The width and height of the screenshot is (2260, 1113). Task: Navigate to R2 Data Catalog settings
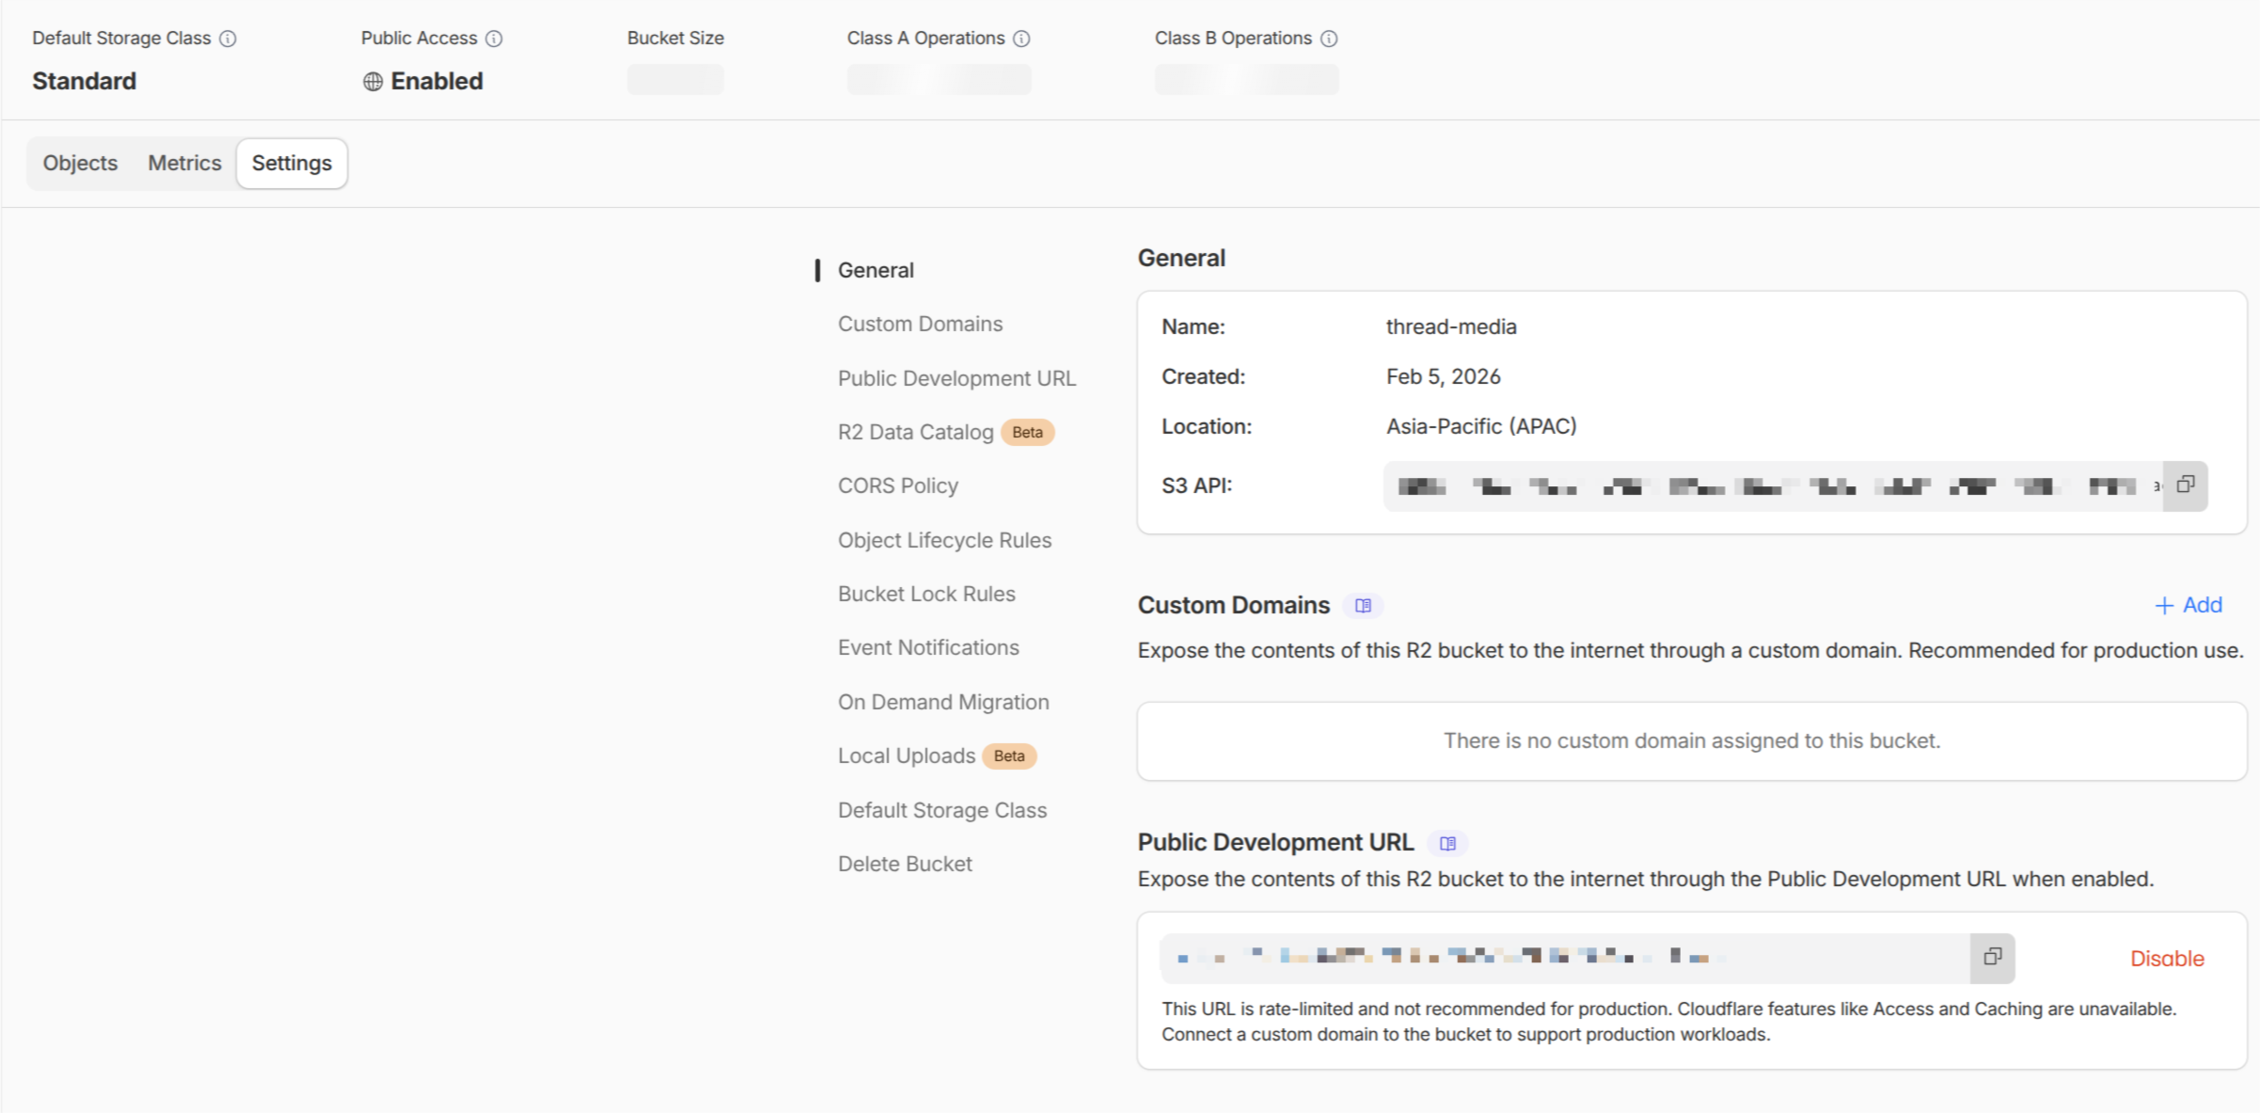click(x=915, y=432)
